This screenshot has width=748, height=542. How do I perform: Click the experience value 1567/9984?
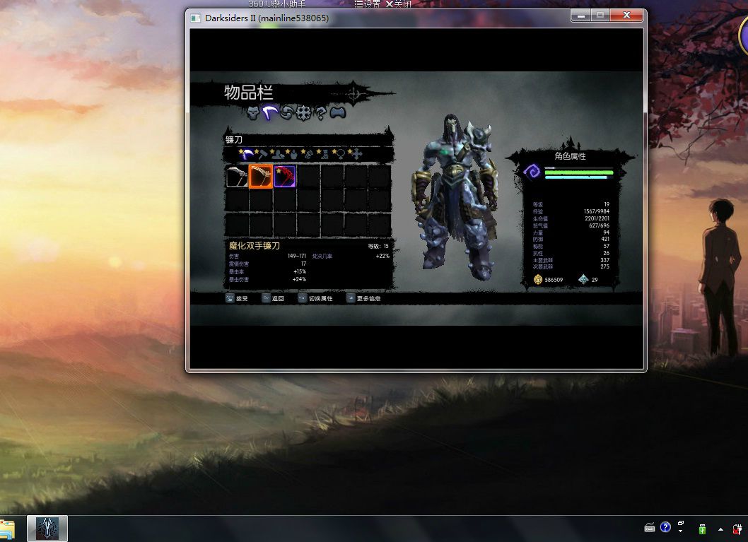coord(596,211)
